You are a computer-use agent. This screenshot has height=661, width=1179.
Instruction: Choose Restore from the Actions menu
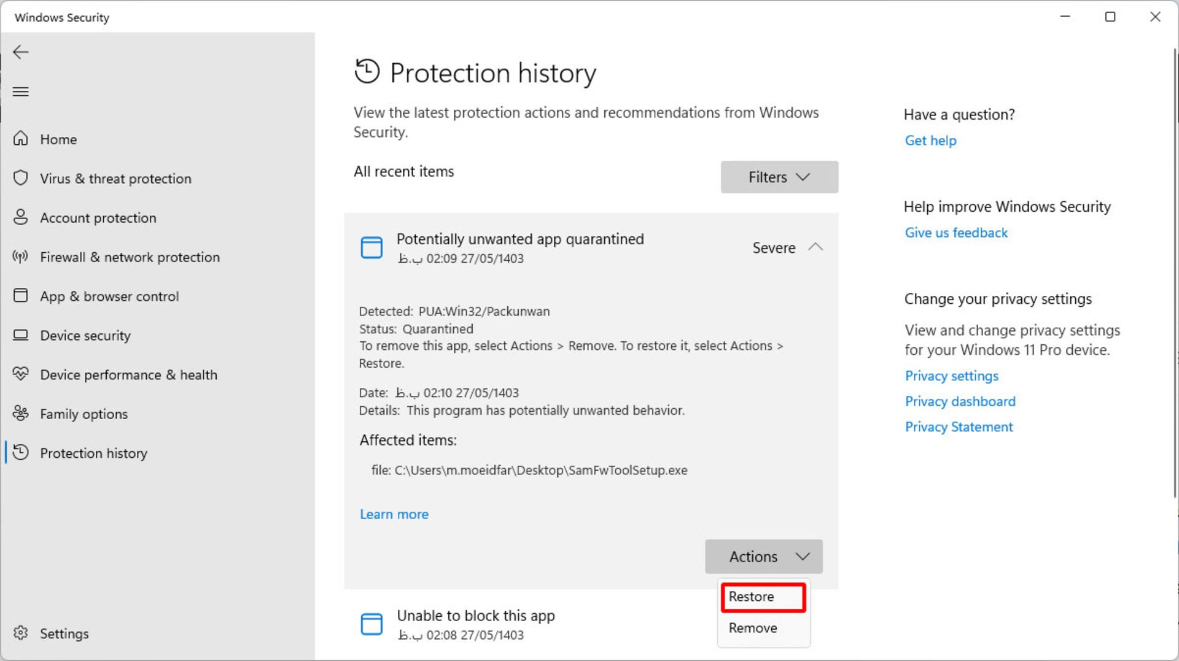tap(763, 597)
